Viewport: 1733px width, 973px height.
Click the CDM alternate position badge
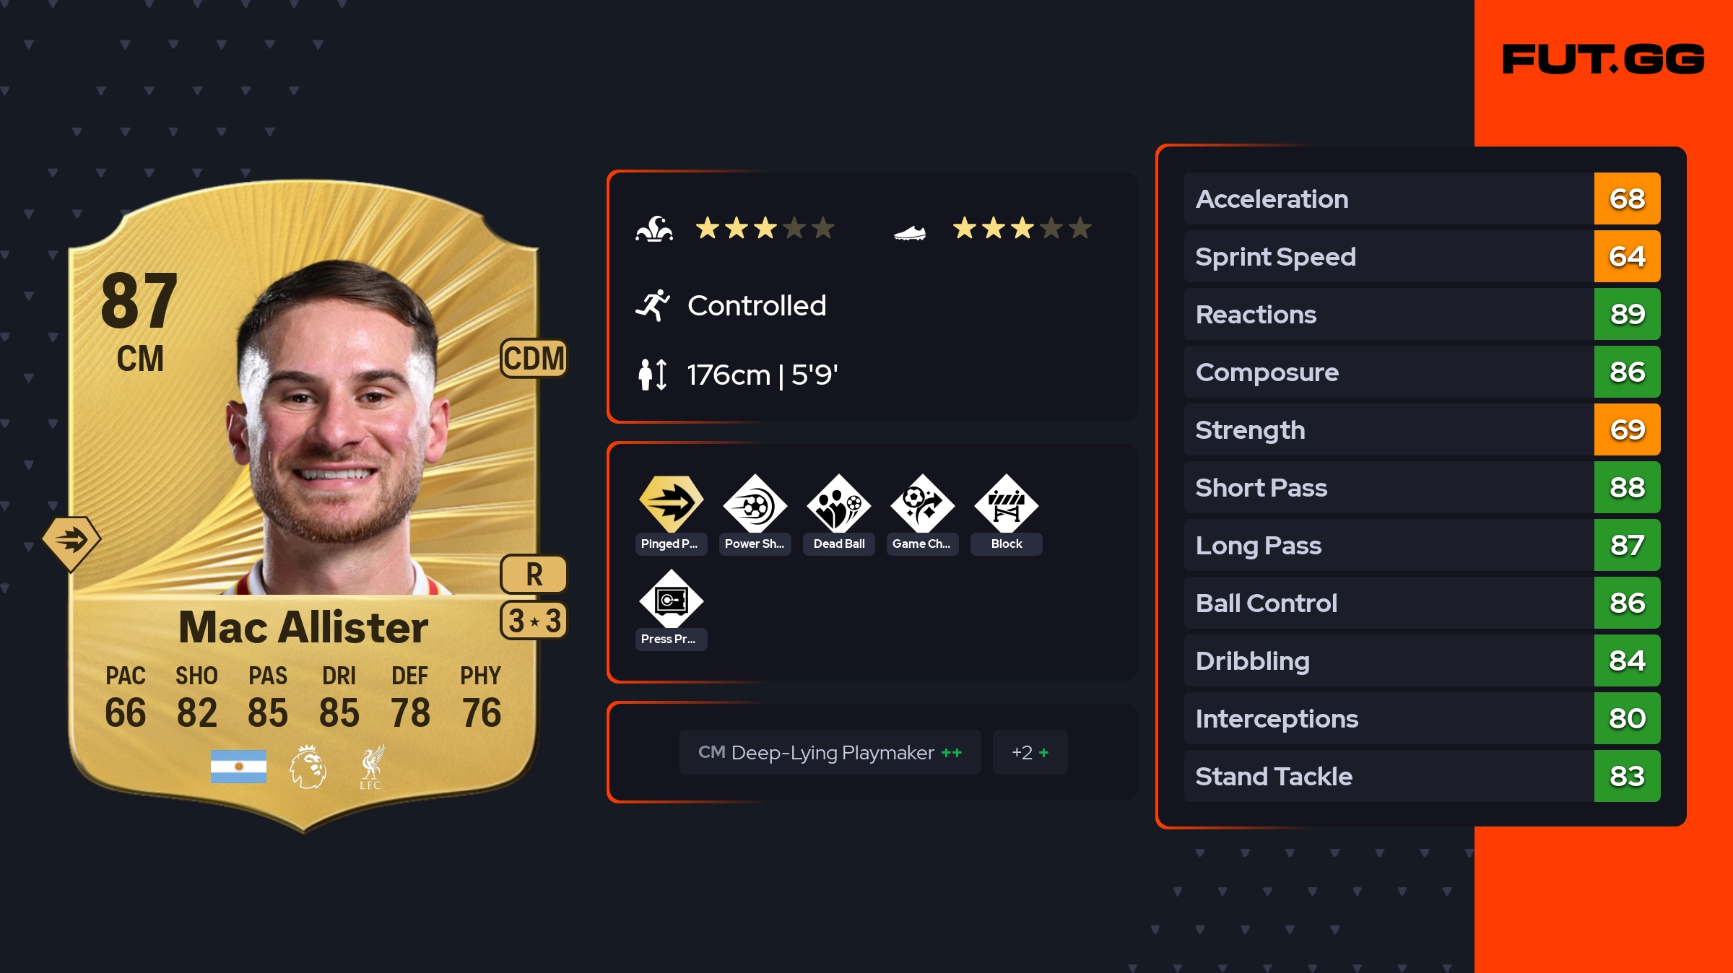(534, 358)
